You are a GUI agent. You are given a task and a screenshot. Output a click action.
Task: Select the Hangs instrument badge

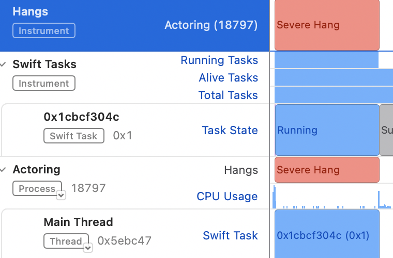click(x=44, y=30)
